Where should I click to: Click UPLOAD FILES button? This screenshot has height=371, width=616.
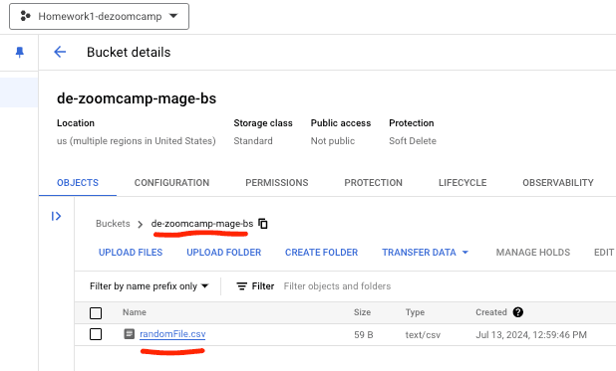point(131,253)
